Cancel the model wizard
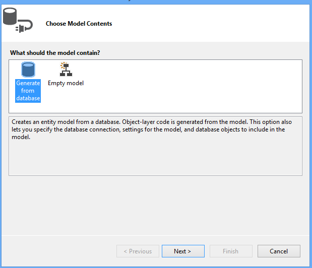This screenshot has height=268, width=312. coord(279,251)
